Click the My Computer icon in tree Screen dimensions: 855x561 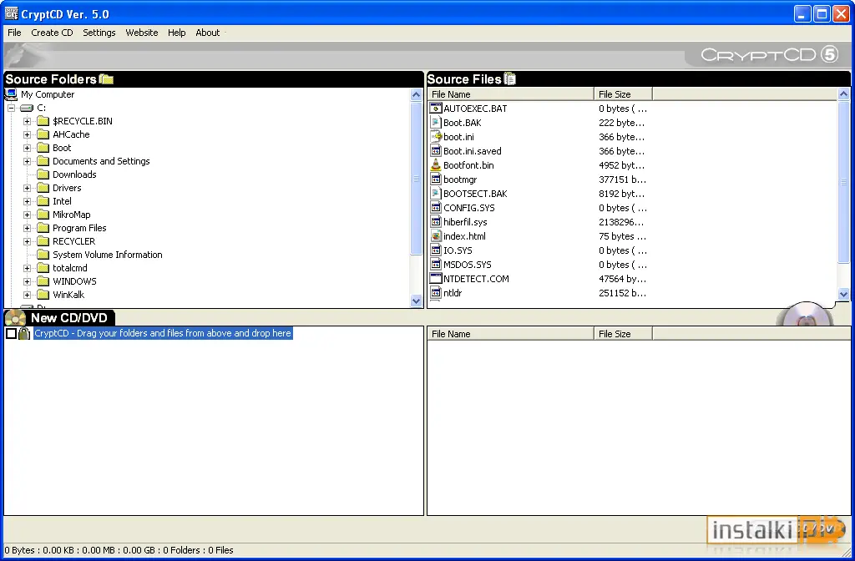pos(11,94)
